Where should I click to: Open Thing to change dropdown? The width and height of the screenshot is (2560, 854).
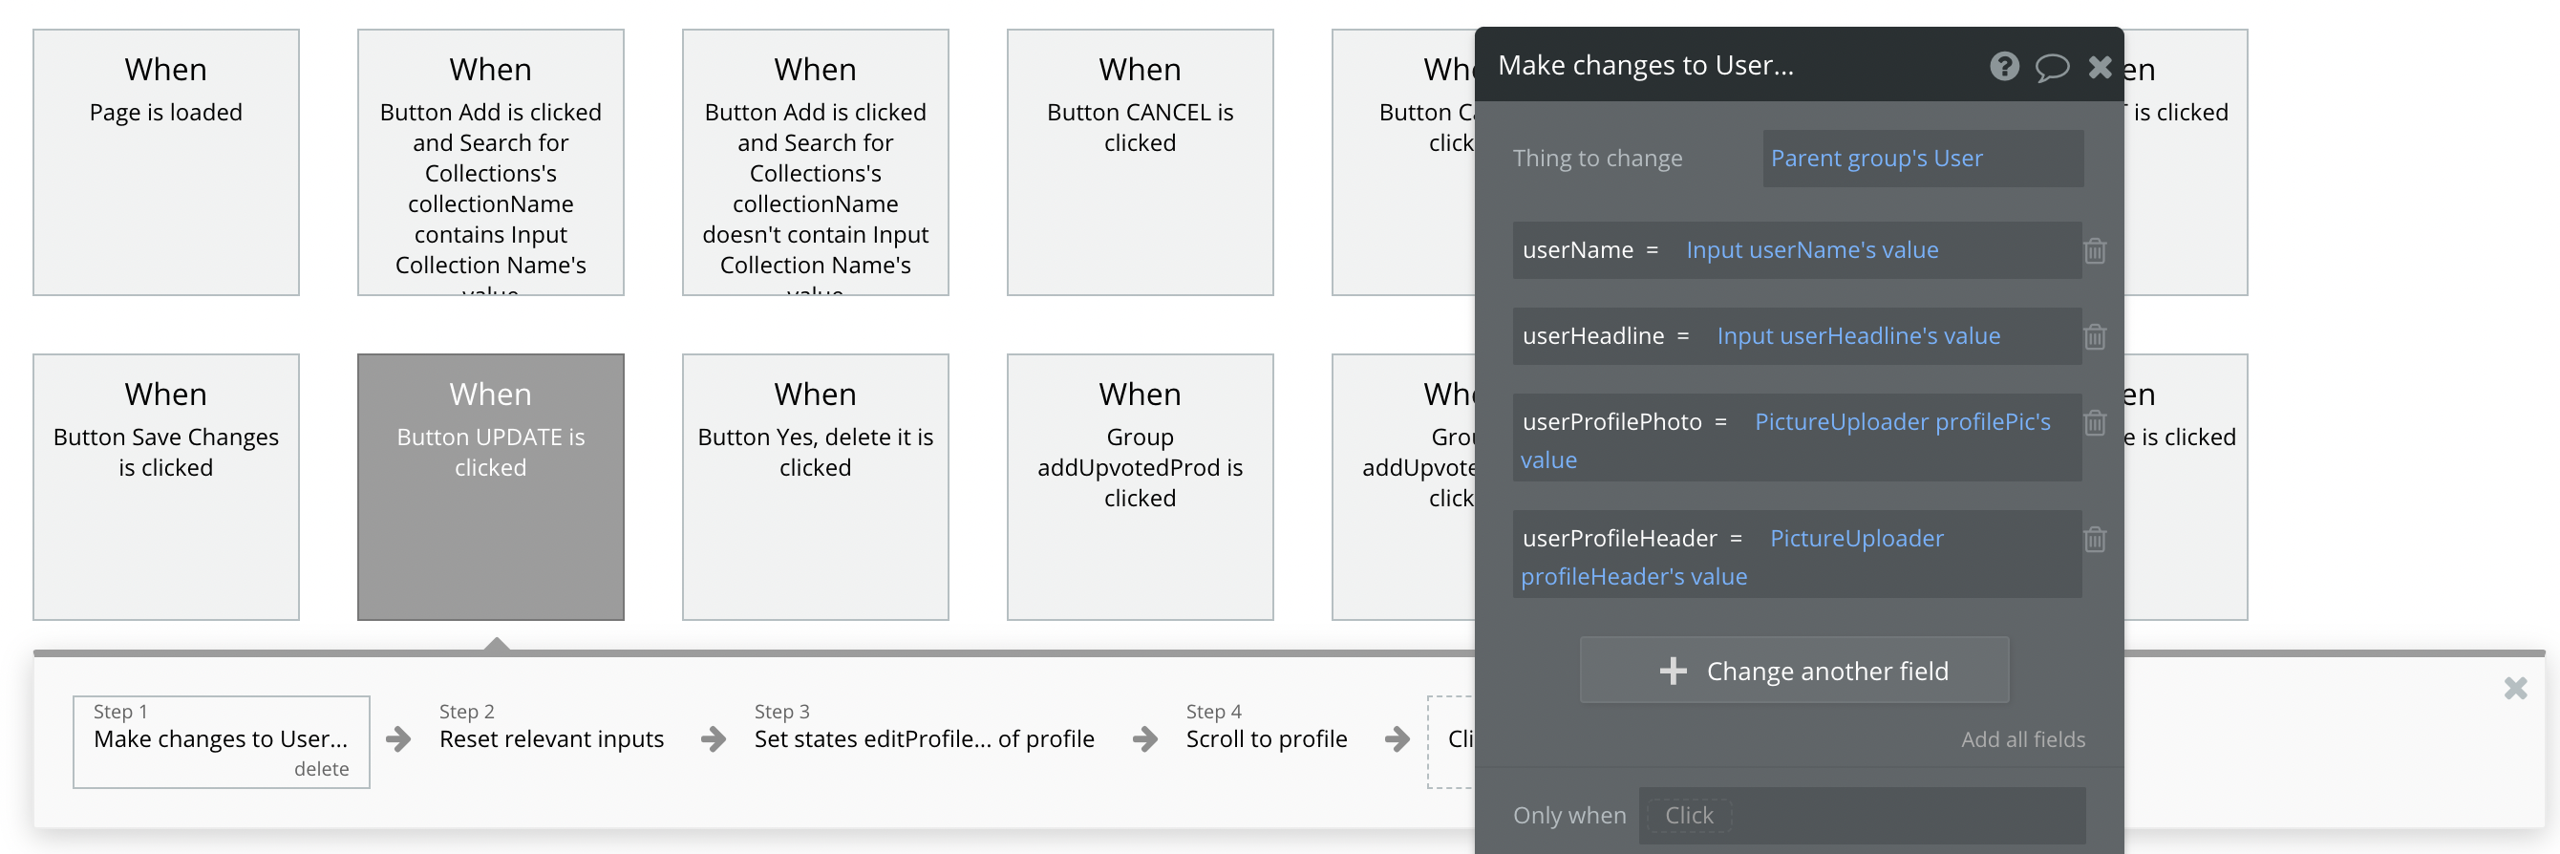[1922, 158]
